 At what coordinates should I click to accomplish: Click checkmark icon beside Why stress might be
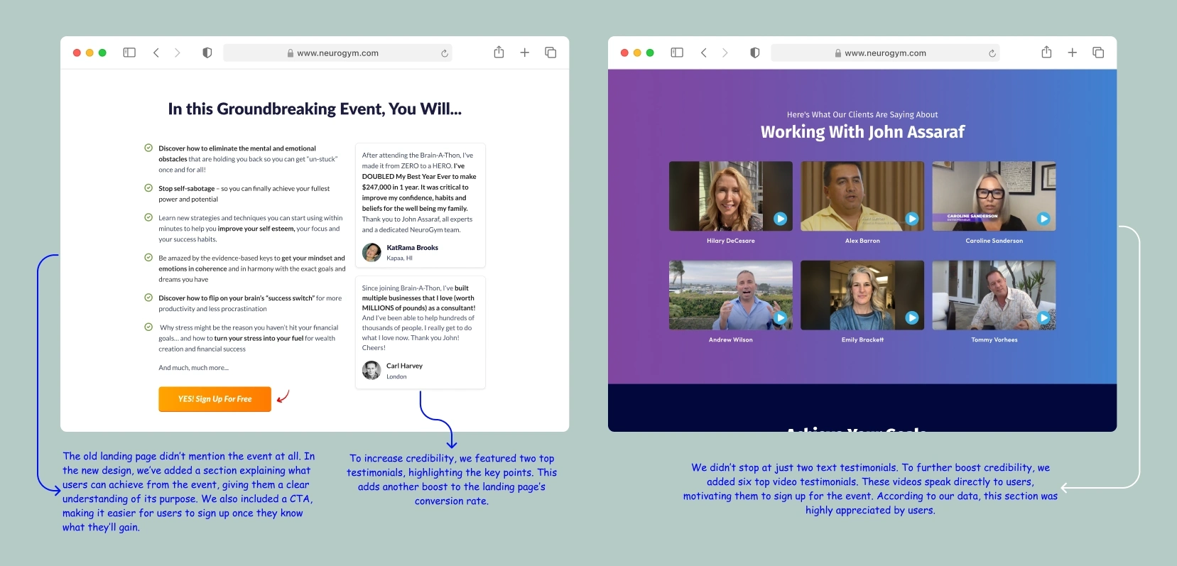pyautogui.click(x=148, y=327)
